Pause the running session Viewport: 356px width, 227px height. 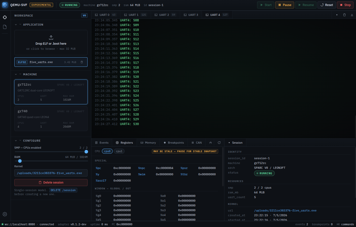(x=285, y=5)
